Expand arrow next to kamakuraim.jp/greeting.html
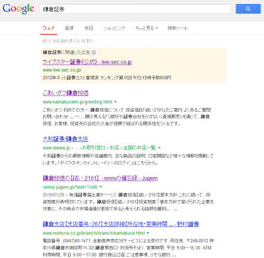 115,102
